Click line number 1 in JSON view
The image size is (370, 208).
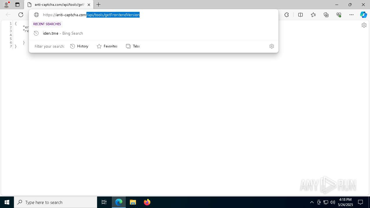11,23
